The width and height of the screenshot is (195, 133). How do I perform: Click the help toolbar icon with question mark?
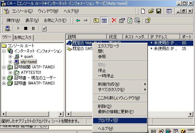click(x=148, y=20)
